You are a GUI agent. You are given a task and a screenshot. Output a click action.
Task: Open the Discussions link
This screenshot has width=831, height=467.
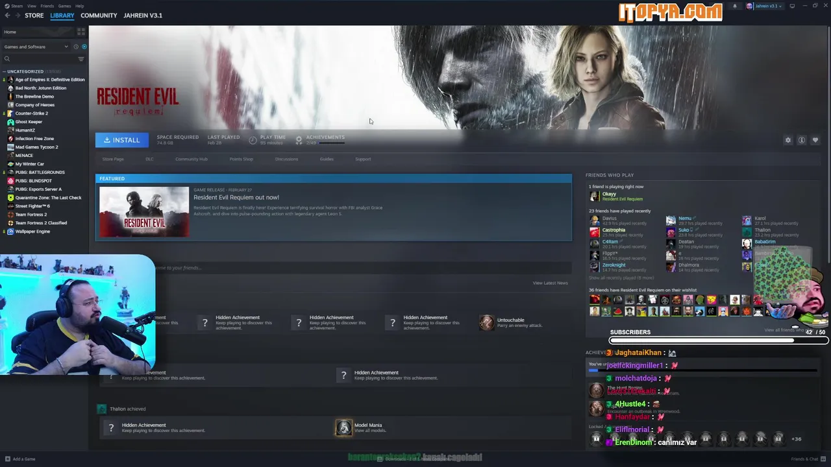tap(286, 160)
